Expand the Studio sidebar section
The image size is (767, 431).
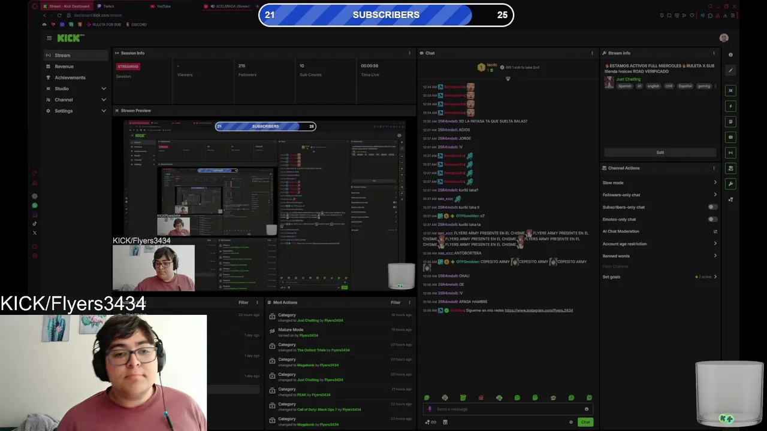point(104,89)
